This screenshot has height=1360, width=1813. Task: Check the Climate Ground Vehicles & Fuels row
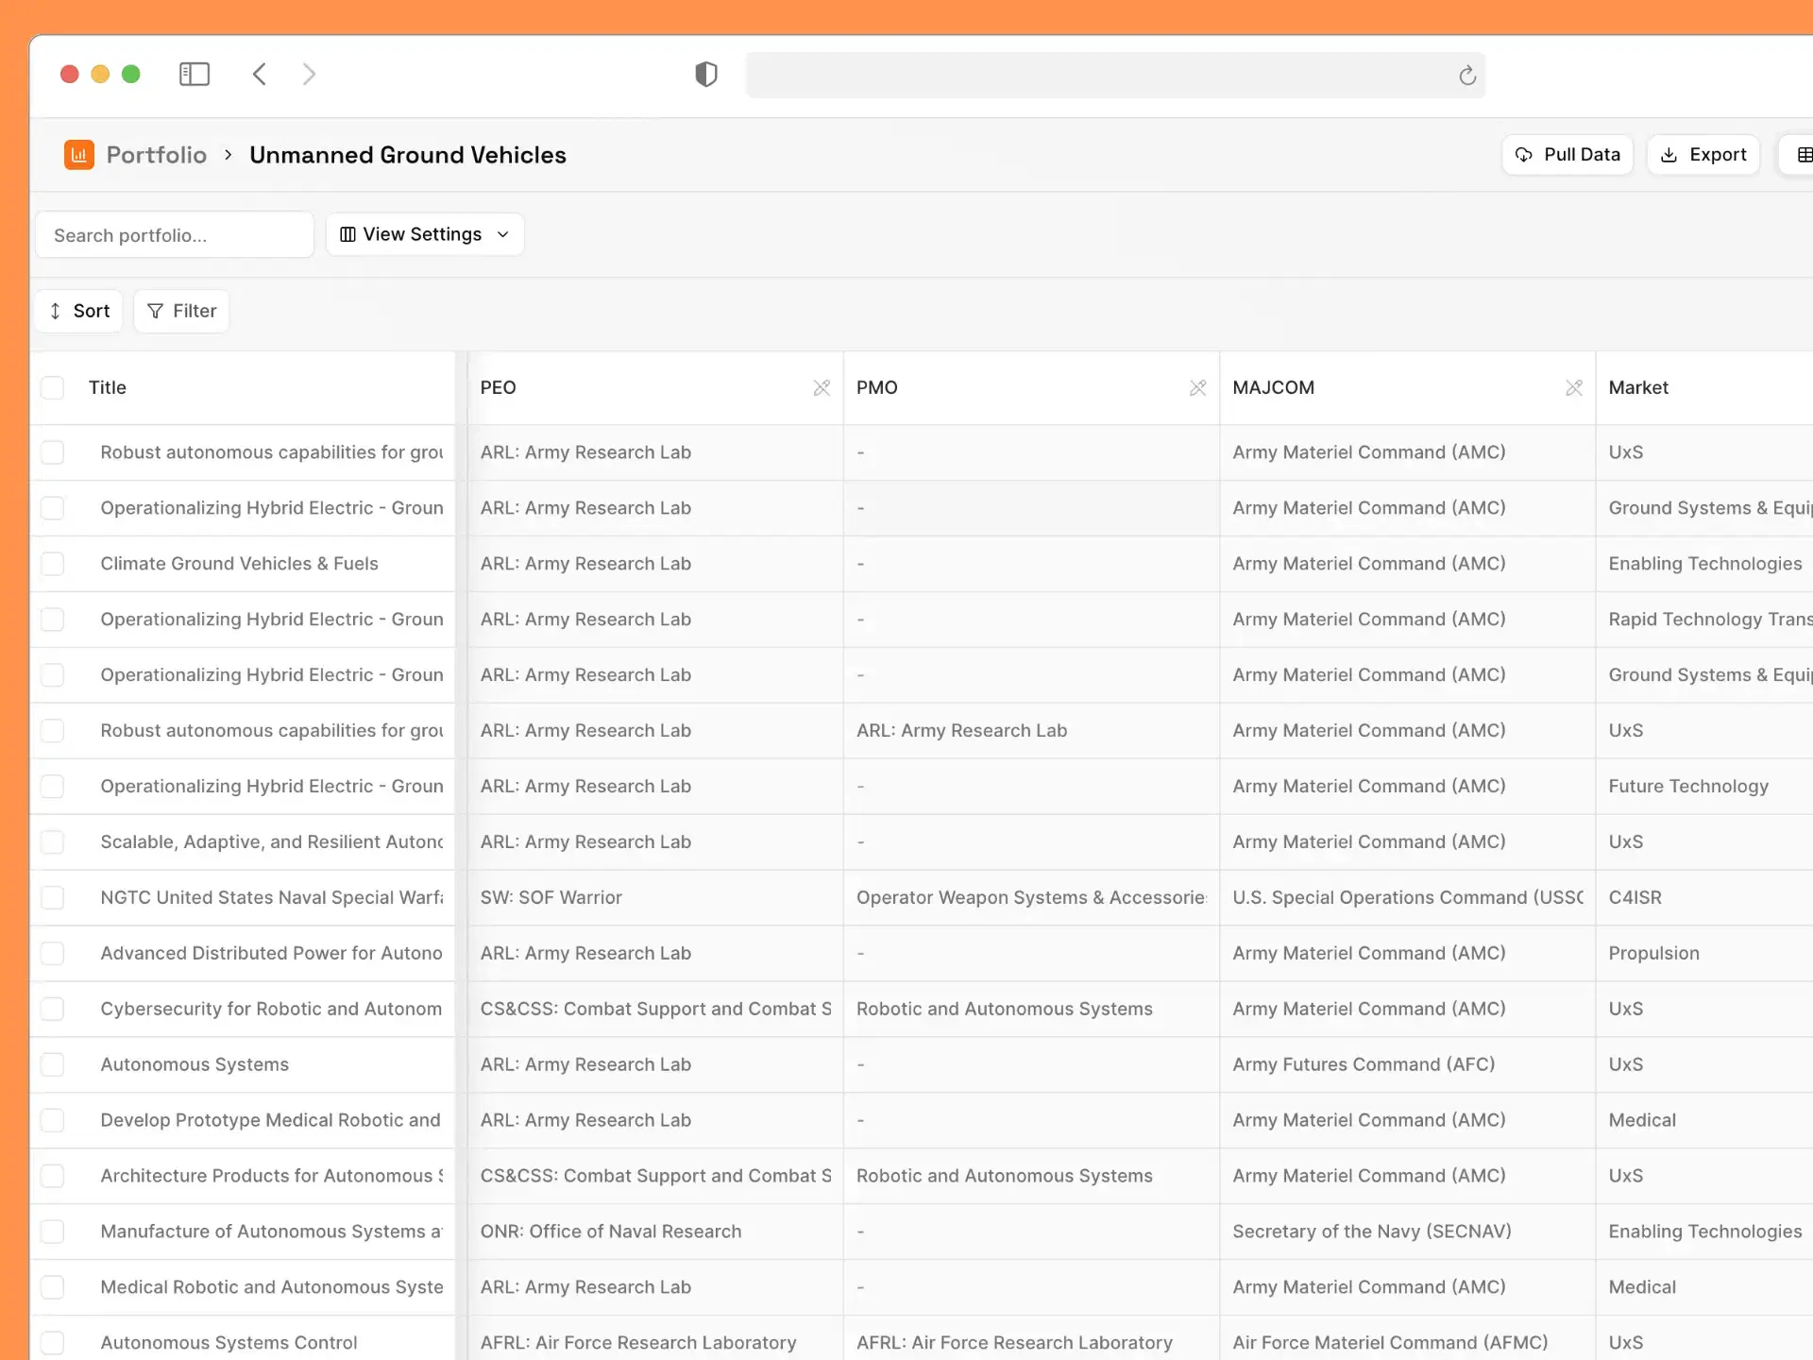point(53,564)
